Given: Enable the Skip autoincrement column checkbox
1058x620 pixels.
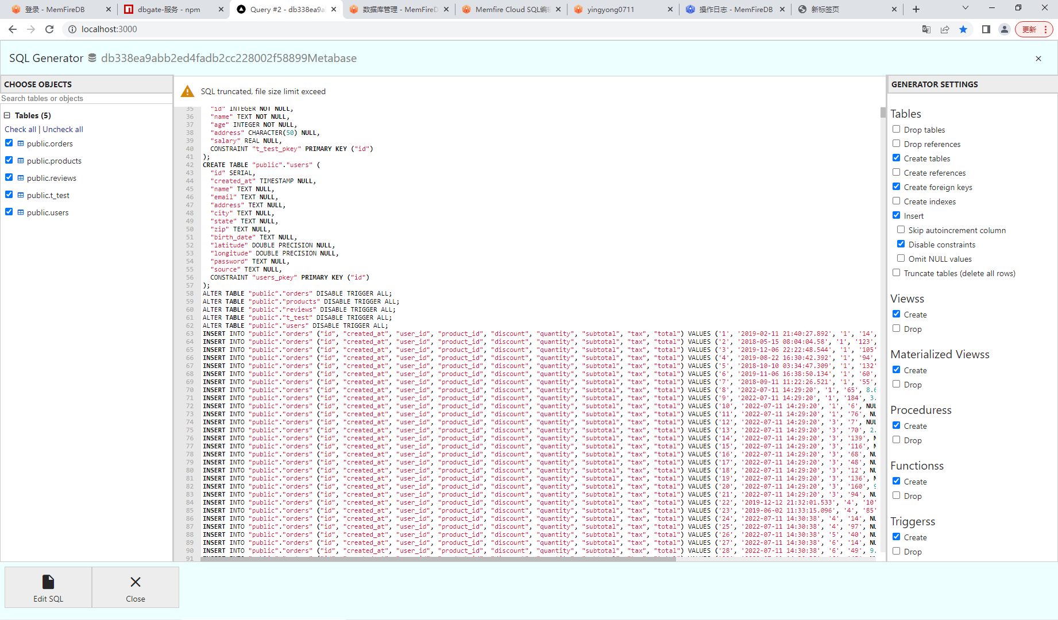Looking at the screenshot, I should coord(901,230).
